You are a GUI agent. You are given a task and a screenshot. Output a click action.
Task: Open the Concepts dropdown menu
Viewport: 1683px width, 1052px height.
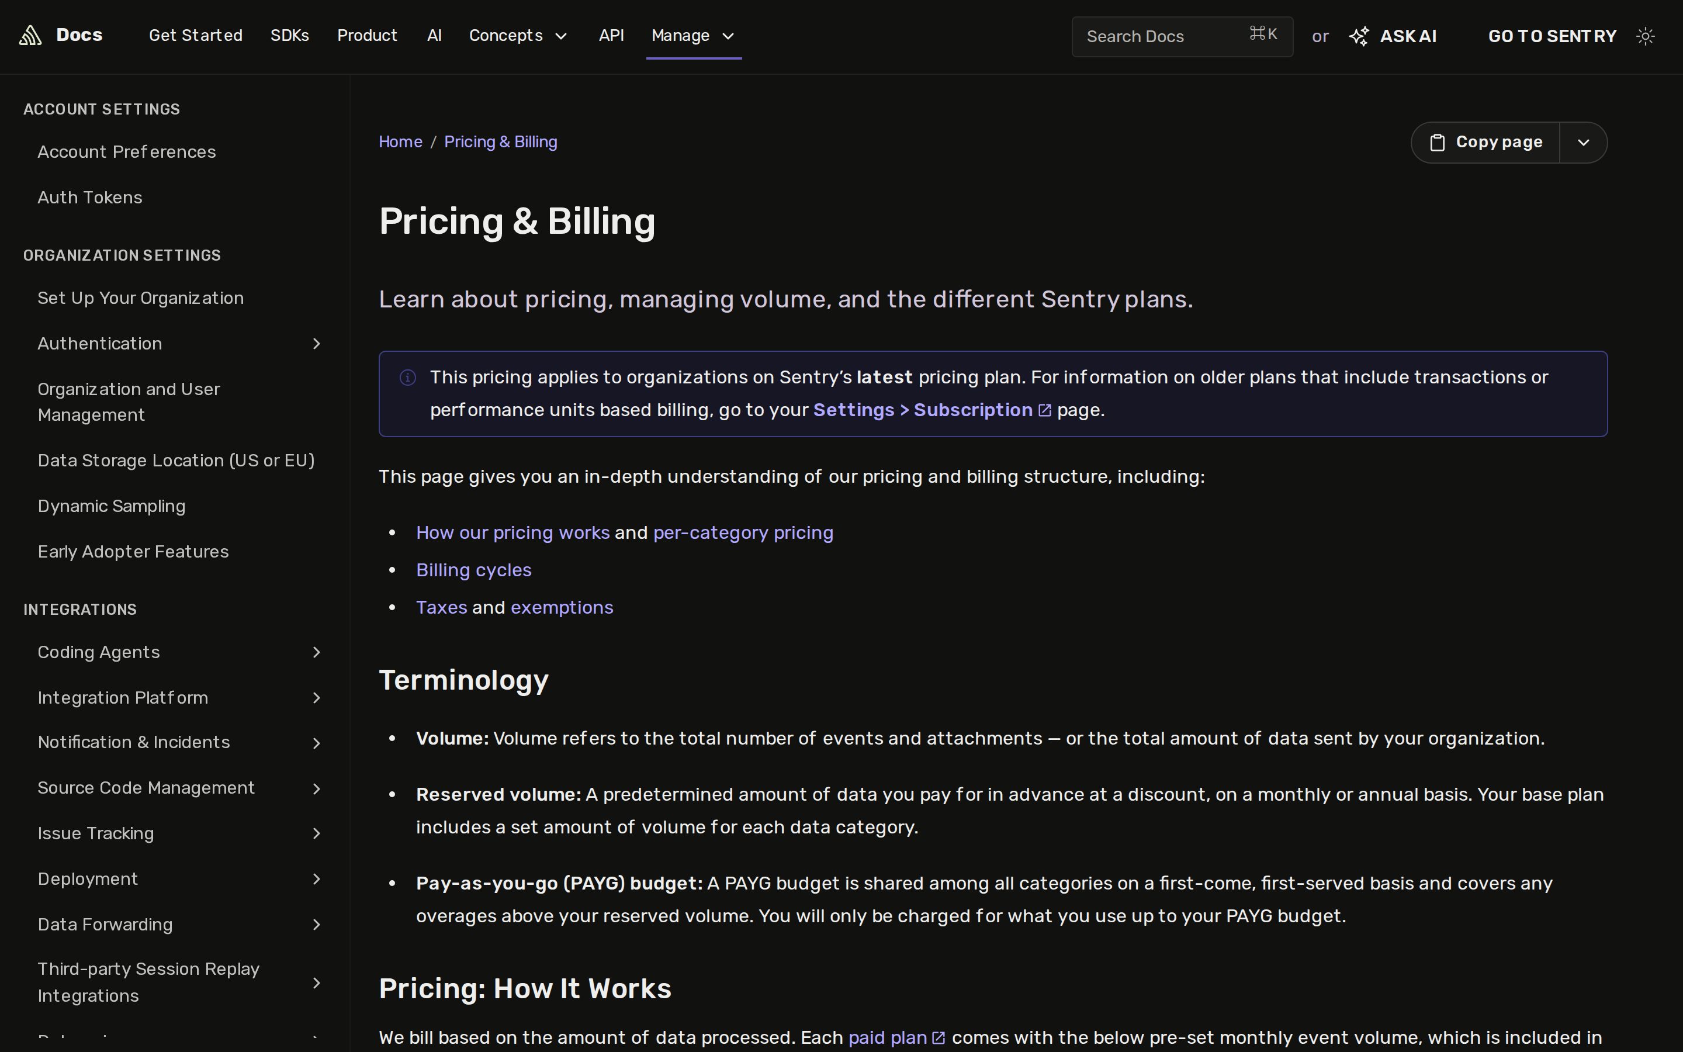coord(518,36)
